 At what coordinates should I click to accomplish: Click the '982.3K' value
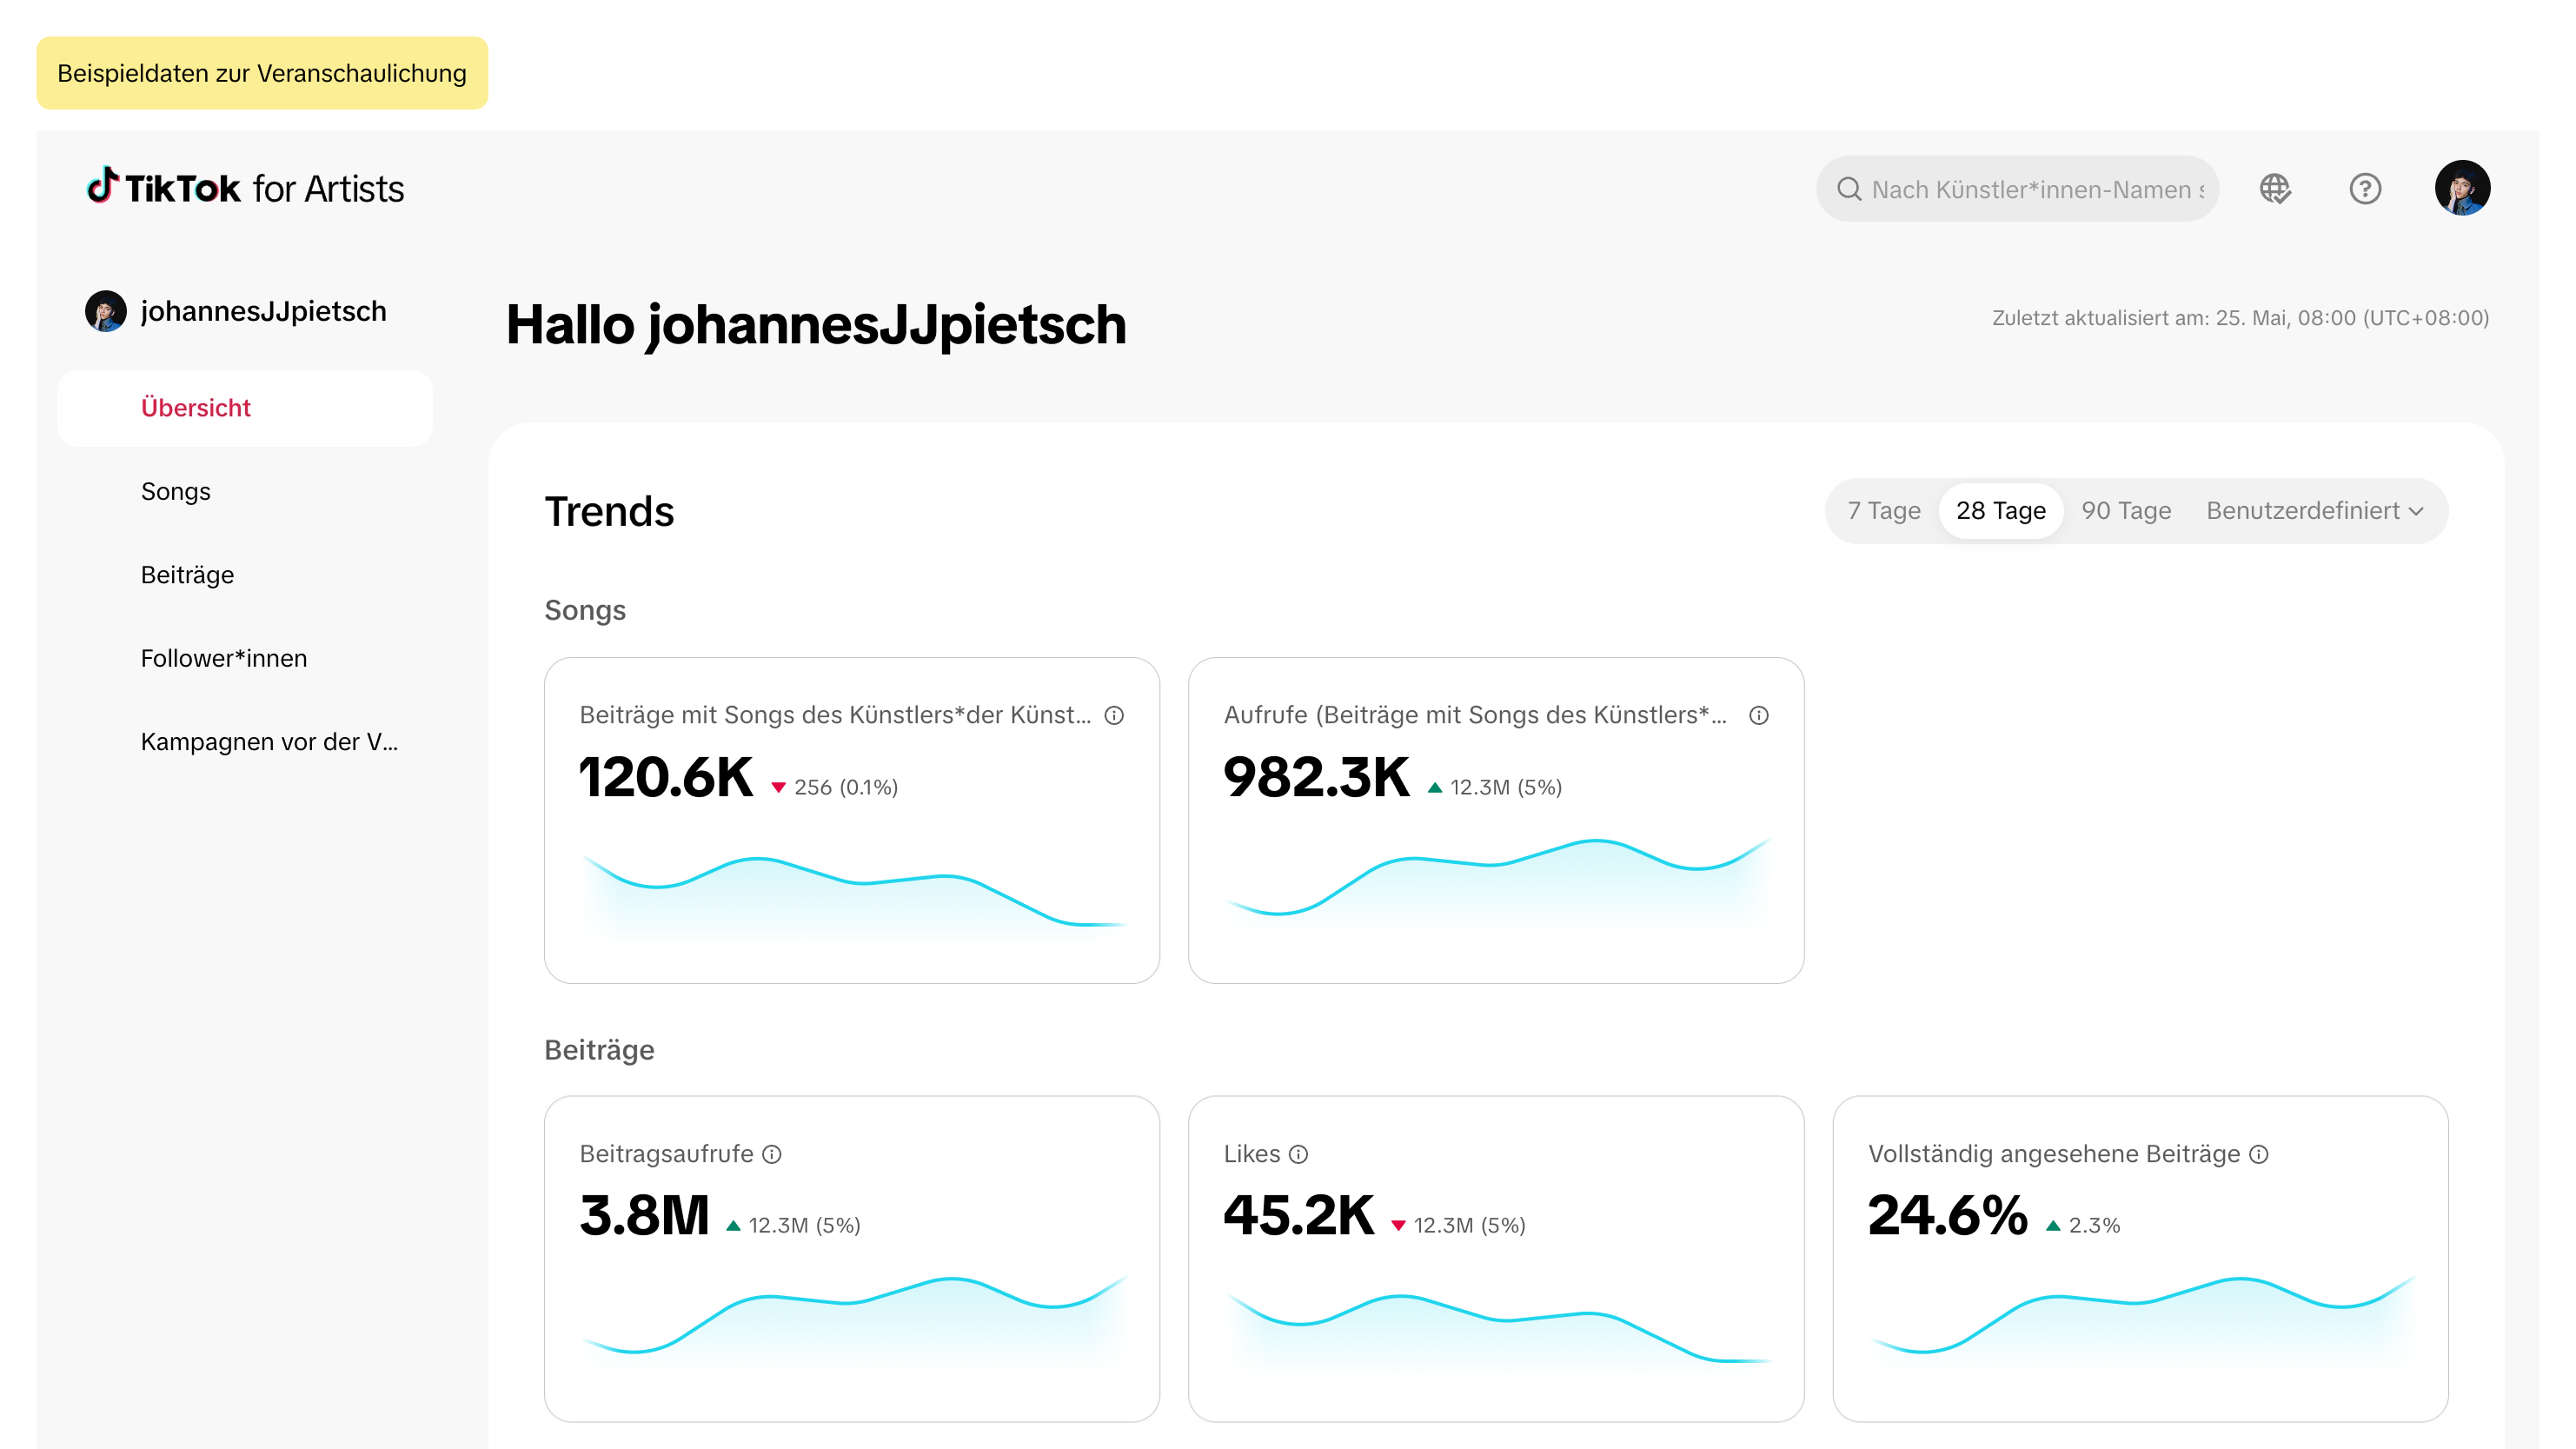tap(1316, 777)
